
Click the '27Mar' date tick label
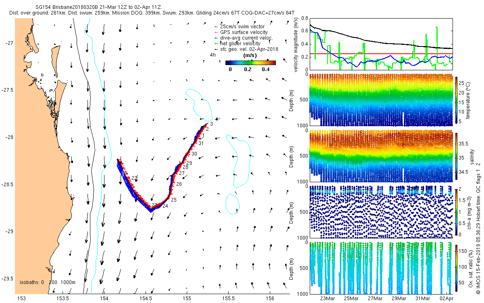coord(375,298)
